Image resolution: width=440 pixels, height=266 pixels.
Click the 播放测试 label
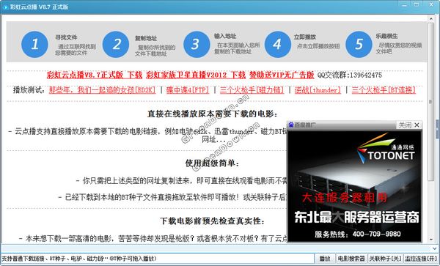pos(29,90)
